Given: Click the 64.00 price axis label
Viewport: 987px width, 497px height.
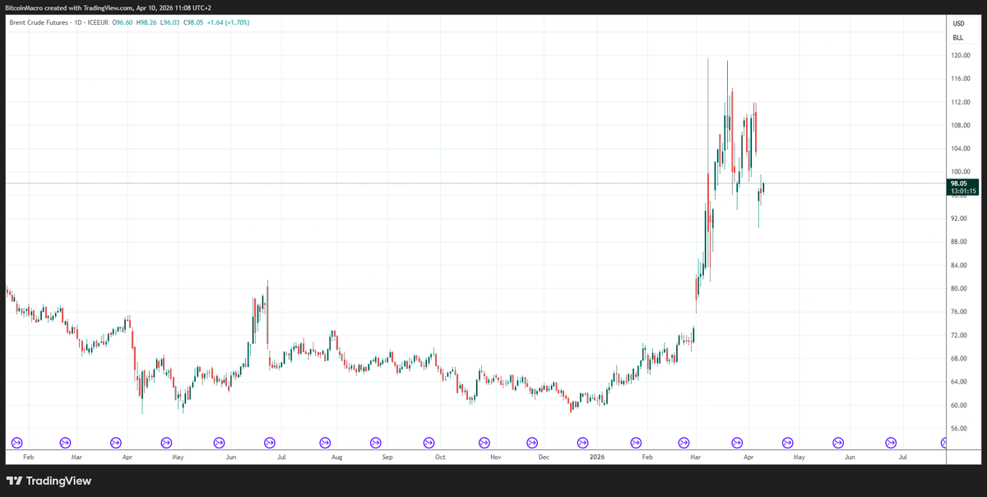Looking at the screenshot, I should tap(959, 382).
